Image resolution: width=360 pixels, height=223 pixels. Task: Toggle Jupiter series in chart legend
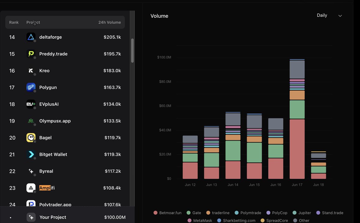click(x=301, y=213)
